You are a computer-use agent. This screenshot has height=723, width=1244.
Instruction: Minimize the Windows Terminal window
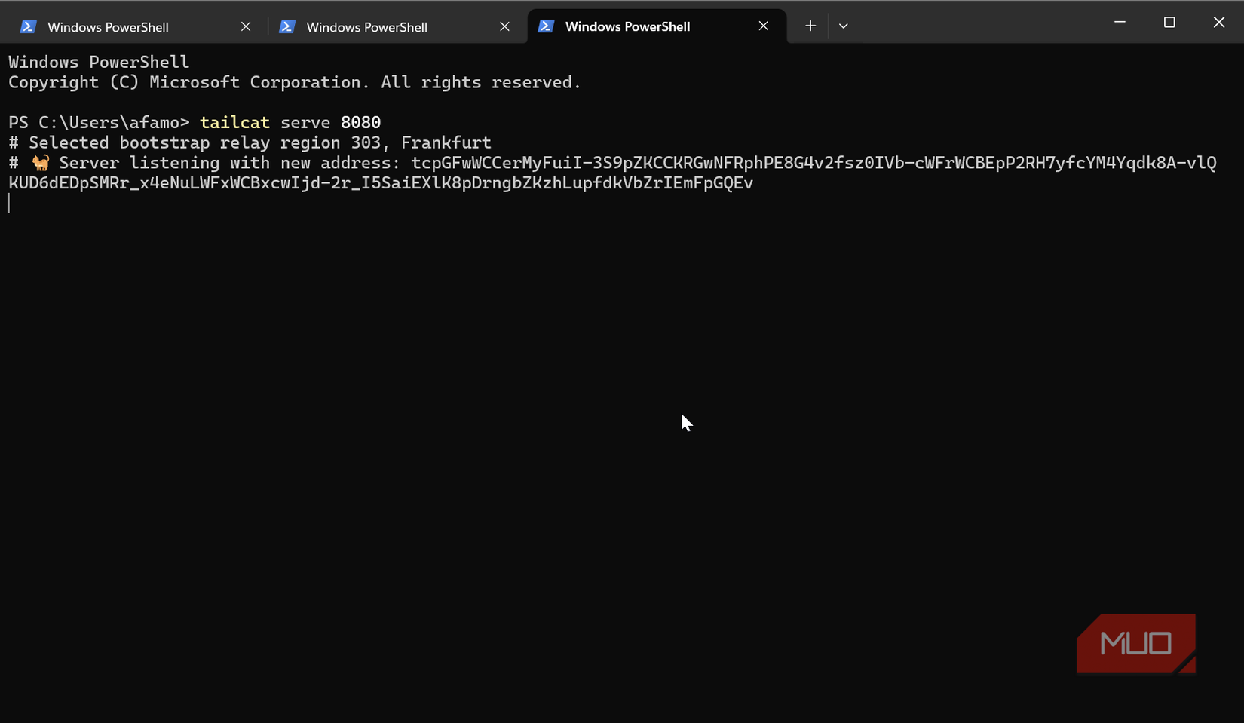(x=1120, y=22)
